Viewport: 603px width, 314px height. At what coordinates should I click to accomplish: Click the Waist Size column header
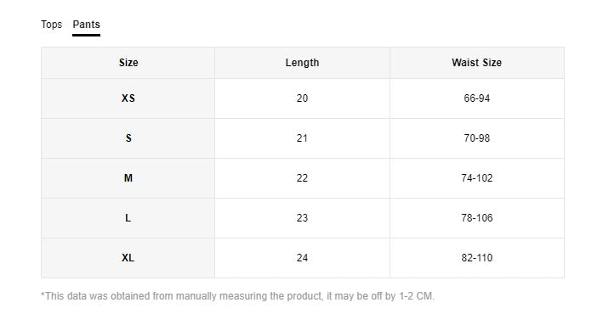point(477,63)
